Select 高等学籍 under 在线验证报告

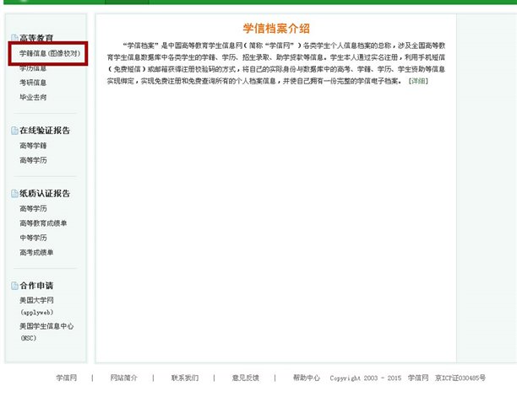click(33, 146)
